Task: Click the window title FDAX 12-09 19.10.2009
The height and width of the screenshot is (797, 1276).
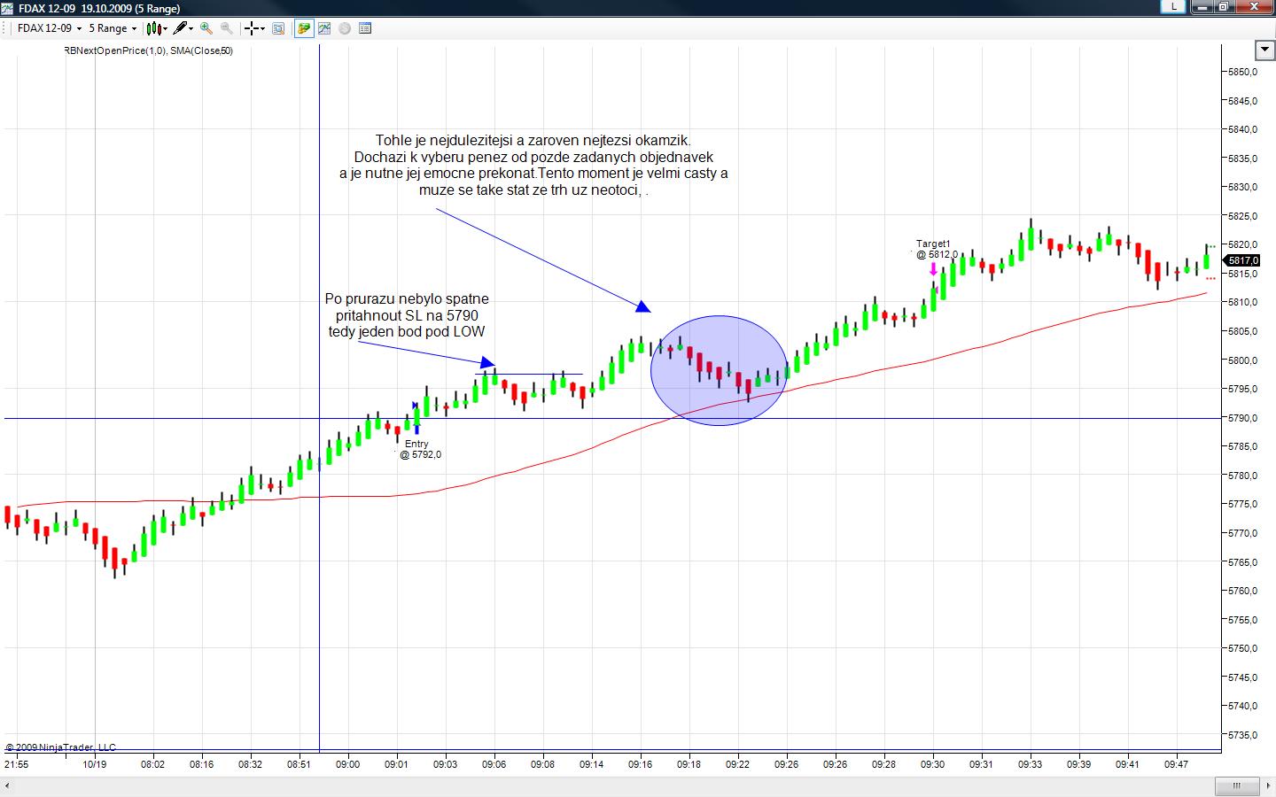Action: click(x=99, y=8)
